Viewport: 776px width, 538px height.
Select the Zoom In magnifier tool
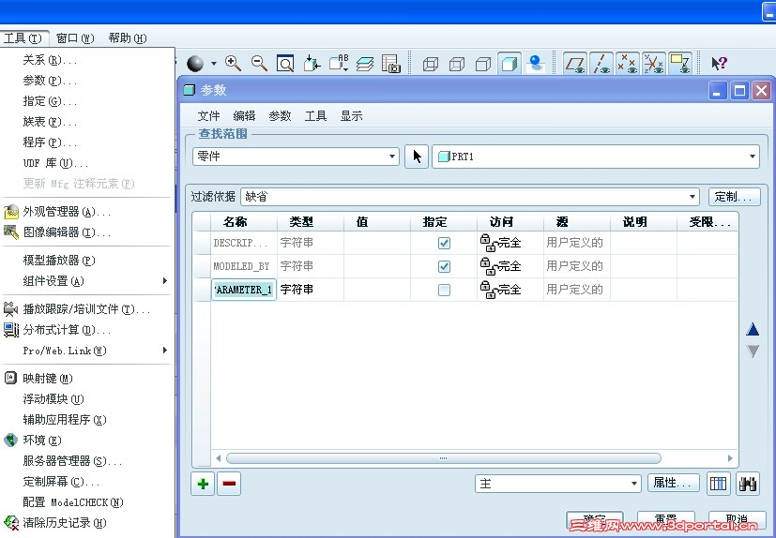point(233,64)
